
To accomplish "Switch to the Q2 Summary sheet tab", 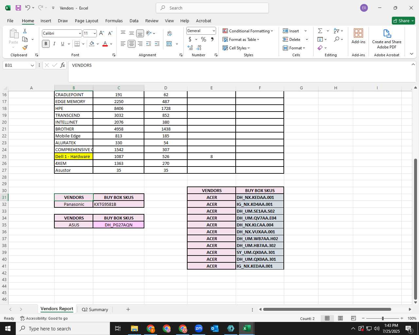I will tap(95, 309).
